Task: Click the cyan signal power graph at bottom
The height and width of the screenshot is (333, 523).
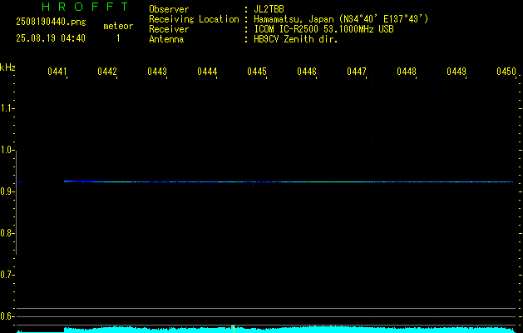Action: coord(266,330)
